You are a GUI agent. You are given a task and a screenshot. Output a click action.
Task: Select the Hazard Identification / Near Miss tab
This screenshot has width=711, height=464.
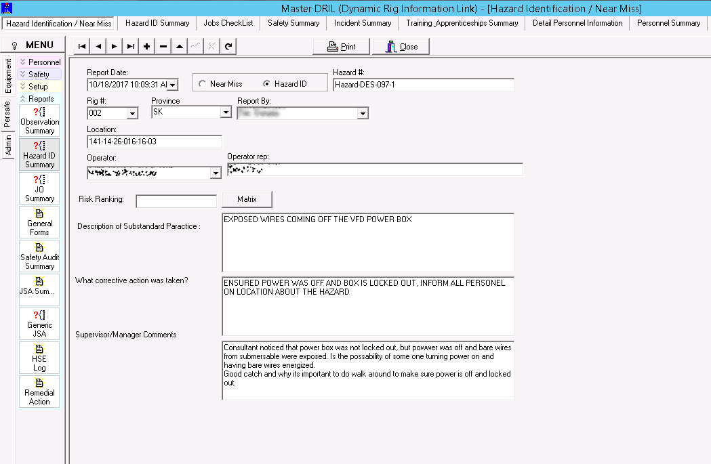(x=59, y=24)
